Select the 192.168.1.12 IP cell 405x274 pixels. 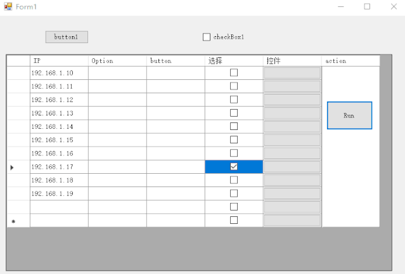59,100
